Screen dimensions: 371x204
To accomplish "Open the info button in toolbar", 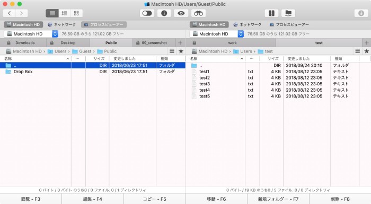I will click(164, 13).
